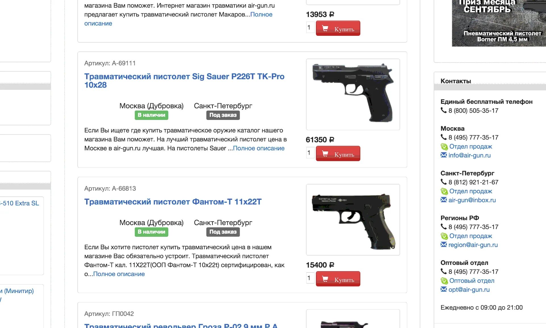
Task: Open Травматический пистолет Фантом-Т 11x22T title link
Action: point(173,202)
